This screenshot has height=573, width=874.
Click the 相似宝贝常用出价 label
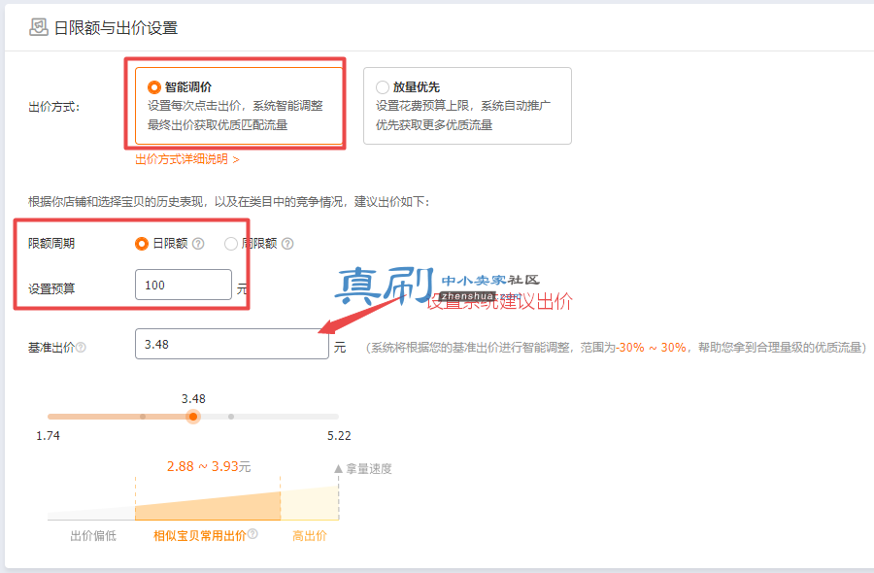(x=199, y=536)
